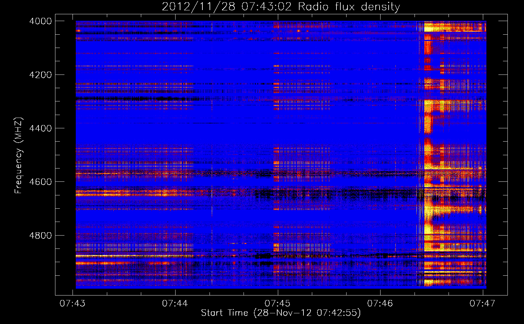Click the 07:45 time axis label
This screenshot has height=324, width=524.
coord(278,303)
